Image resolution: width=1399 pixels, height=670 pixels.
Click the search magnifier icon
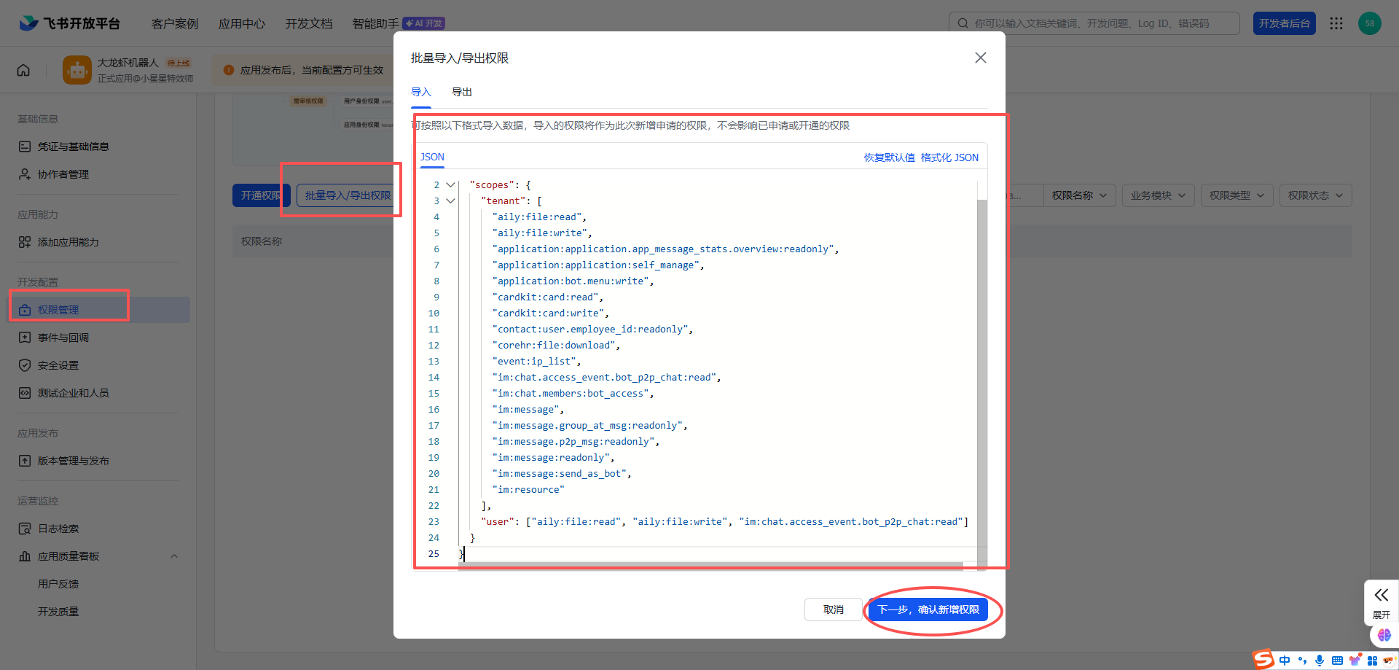[x=963, y=23]
